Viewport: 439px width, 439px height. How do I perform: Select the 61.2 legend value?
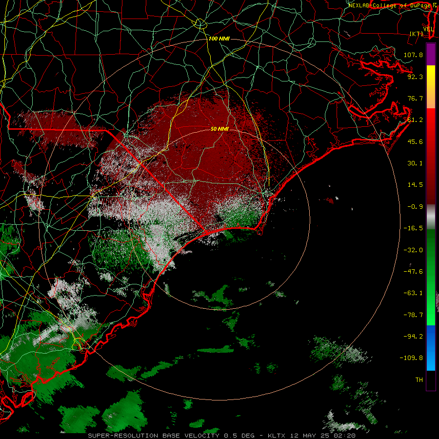(415, 120)
